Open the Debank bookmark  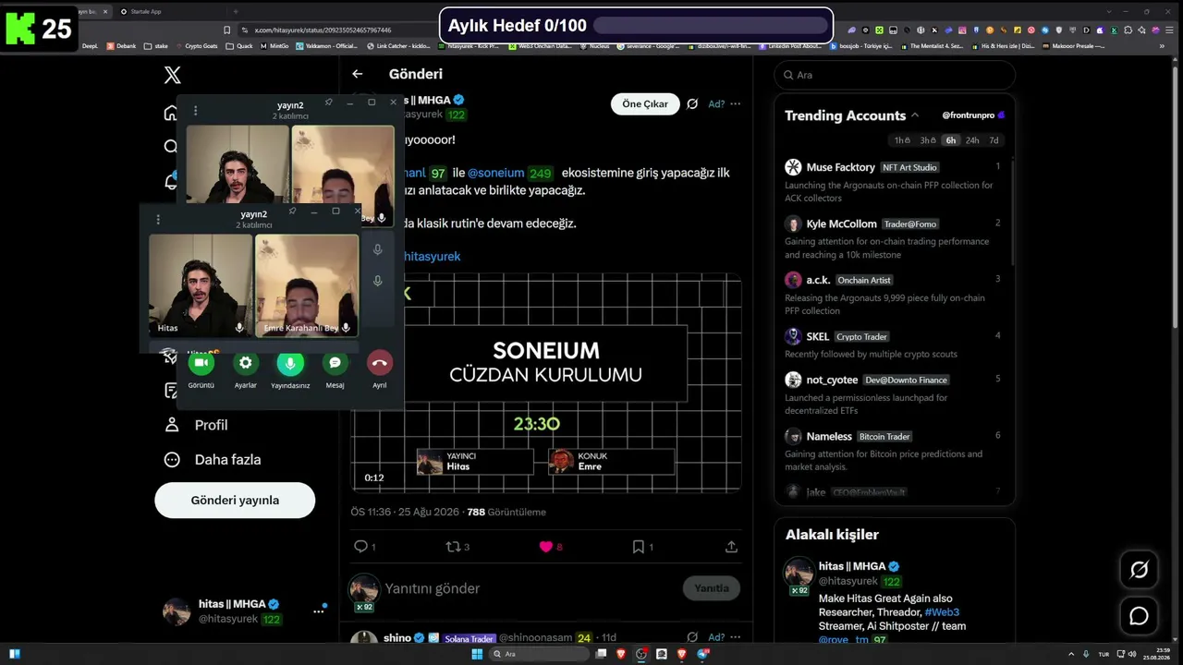[x=121, y=45]
